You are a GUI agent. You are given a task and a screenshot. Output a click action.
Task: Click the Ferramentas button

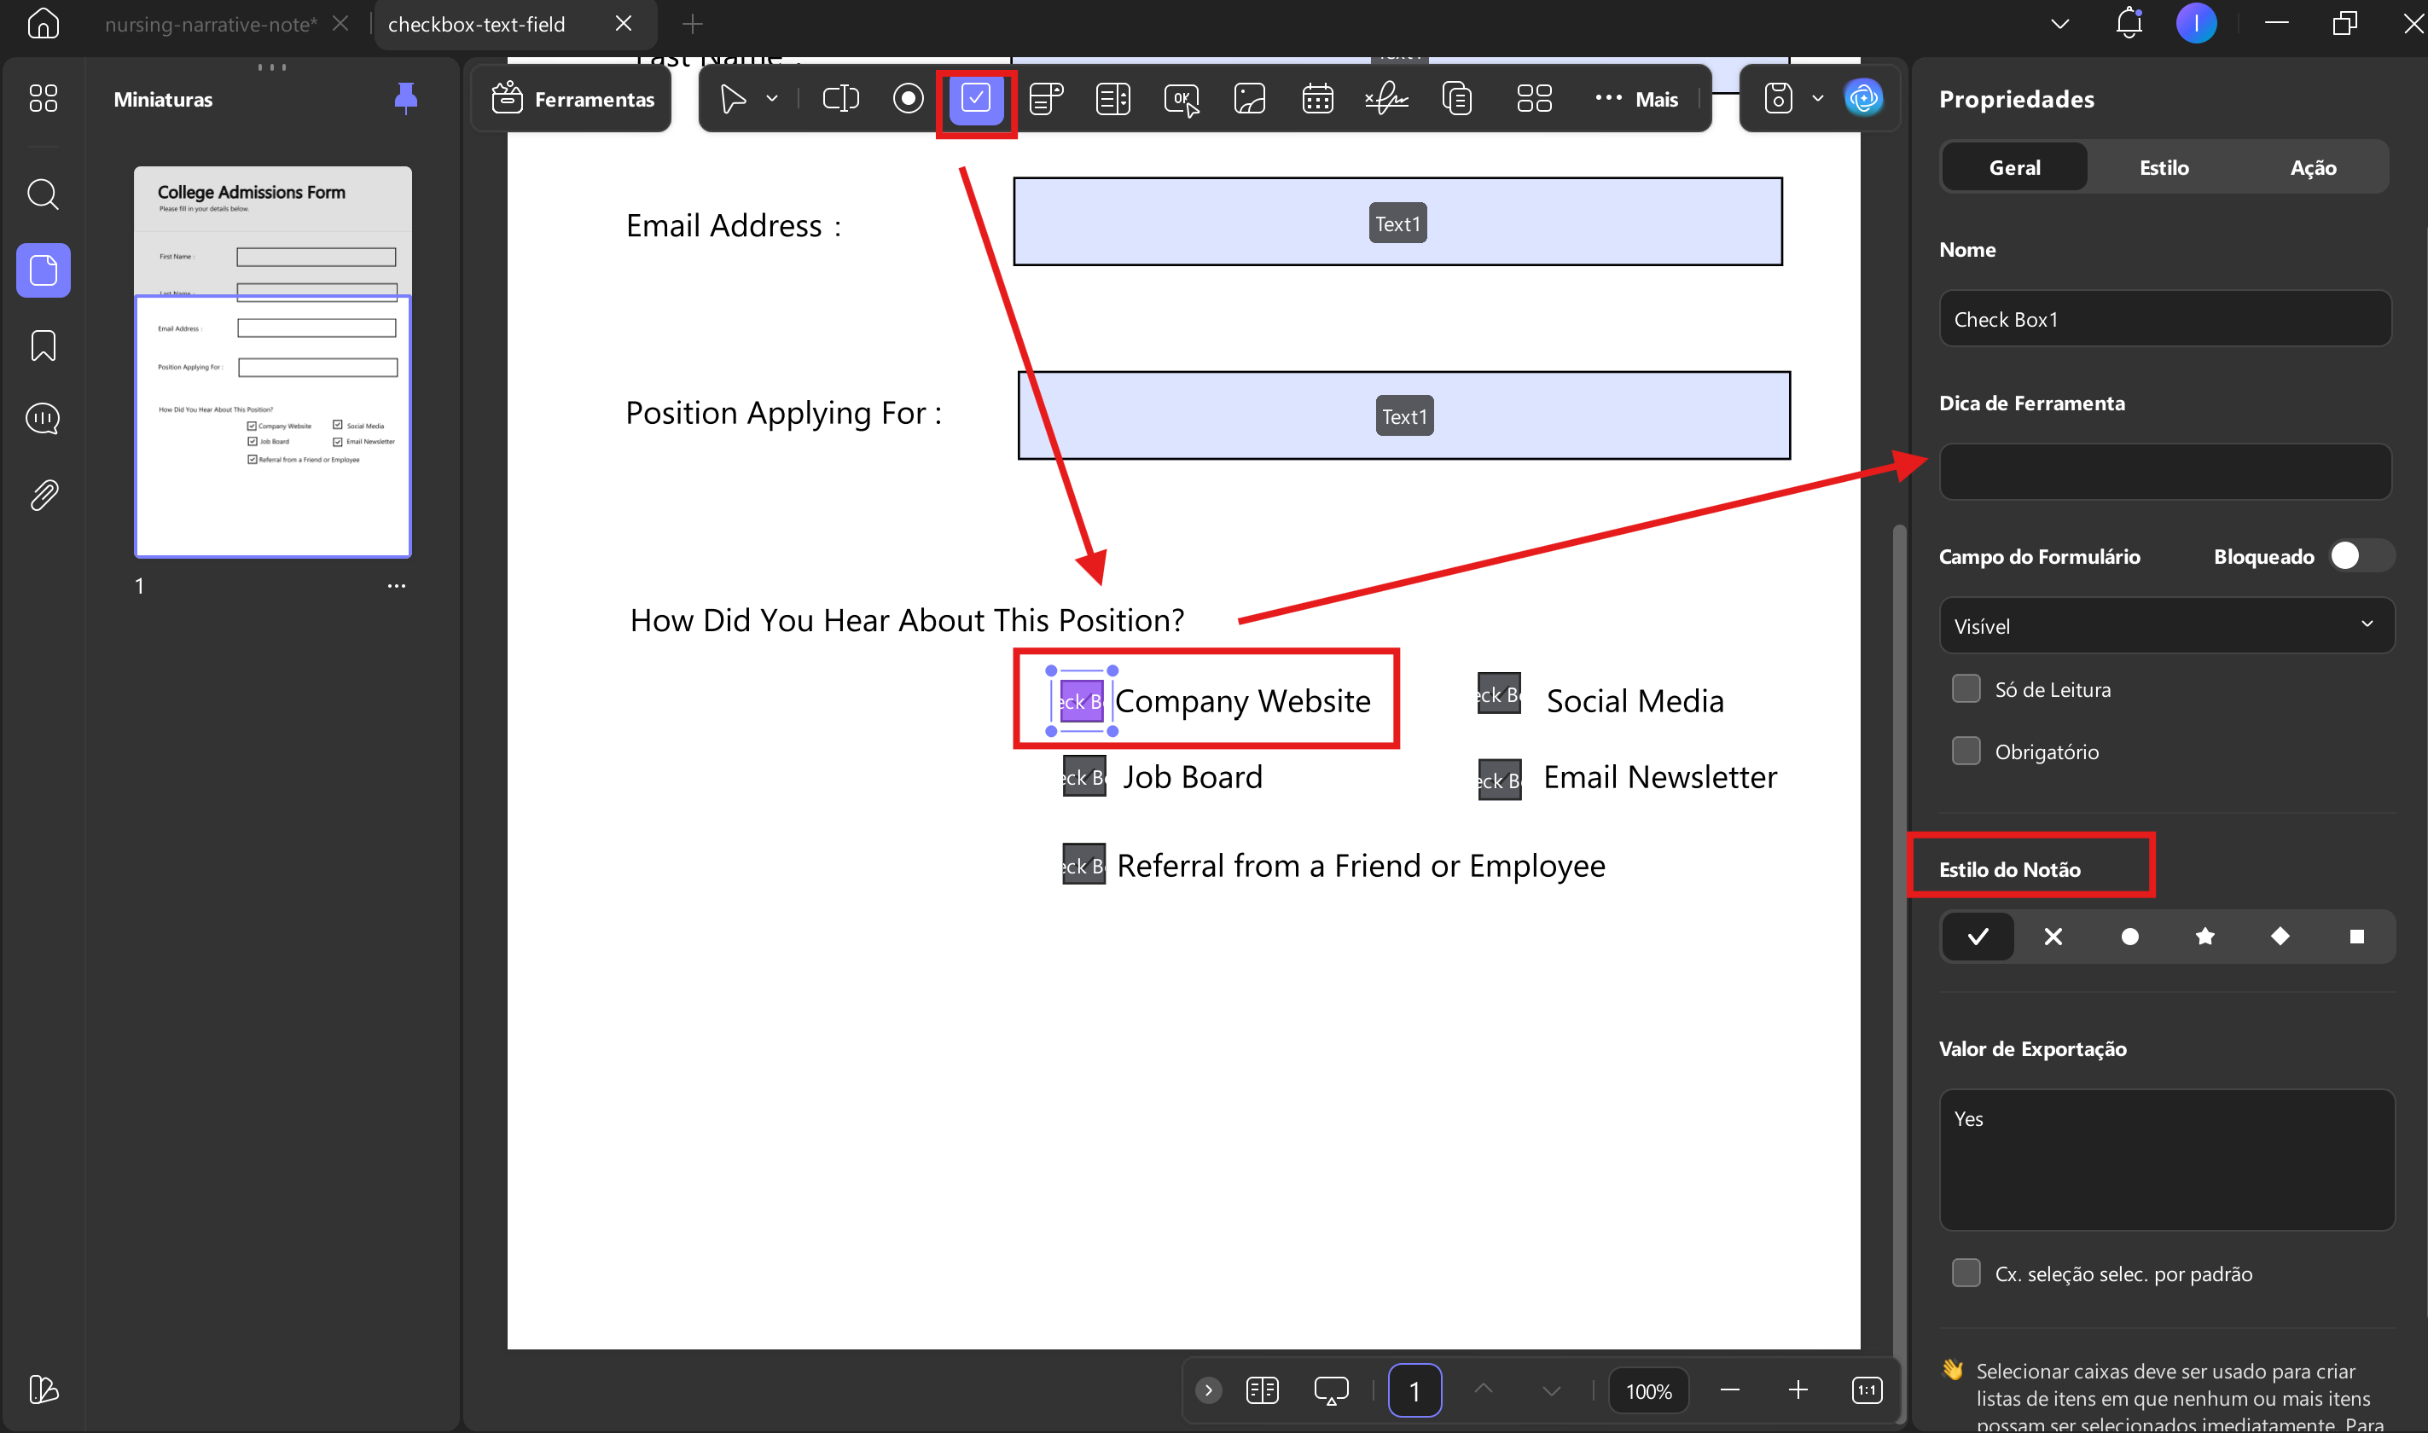click(573, 98)
